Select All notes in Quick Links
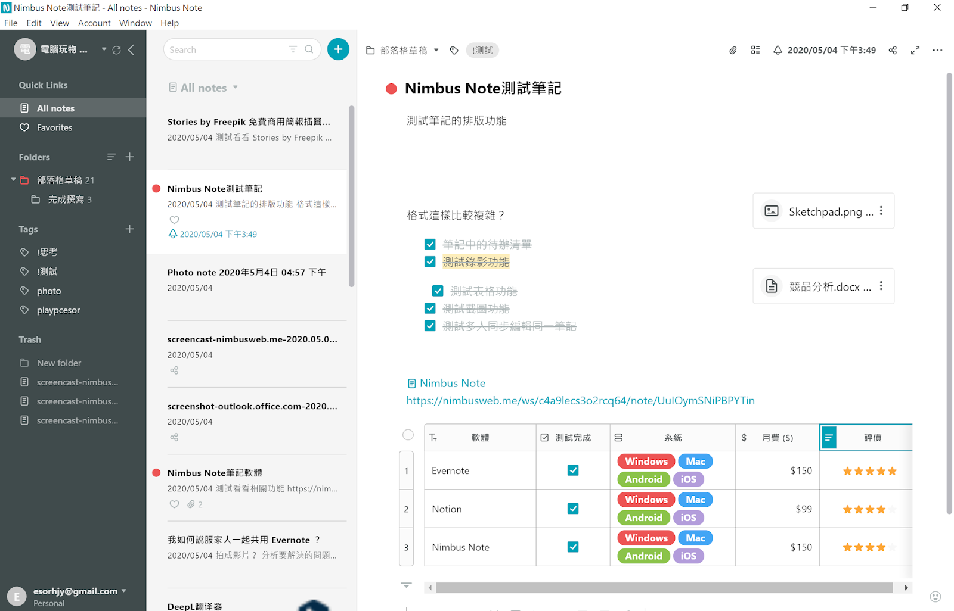This screenshot has height=611, width=954. coord(73,108)
